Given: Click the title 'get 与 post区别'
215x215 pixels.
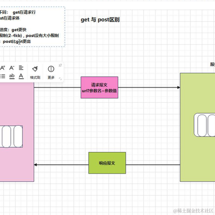Looking at the screenshot, I should click(100, 20).
